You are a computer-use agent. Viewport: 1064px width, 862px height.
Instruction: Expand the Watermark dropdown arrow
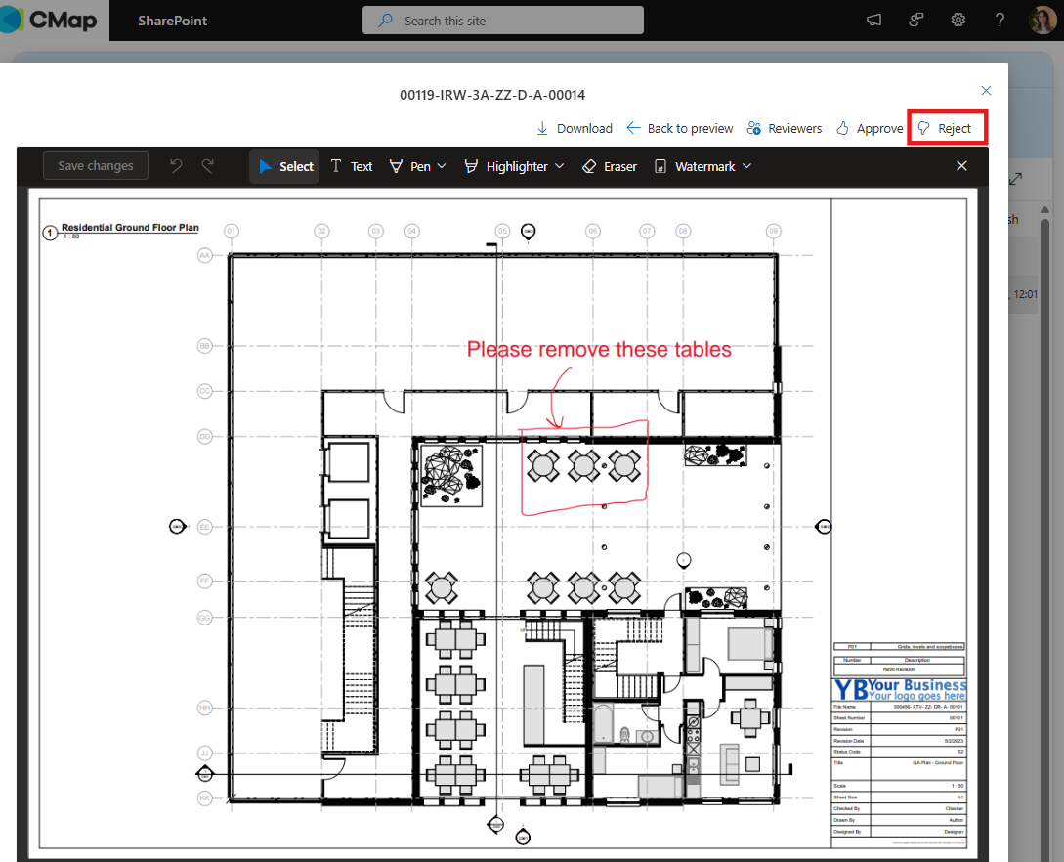747,166
